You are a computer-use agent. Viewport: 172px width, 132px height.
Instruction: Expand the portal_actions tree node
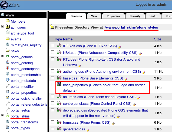2,56
